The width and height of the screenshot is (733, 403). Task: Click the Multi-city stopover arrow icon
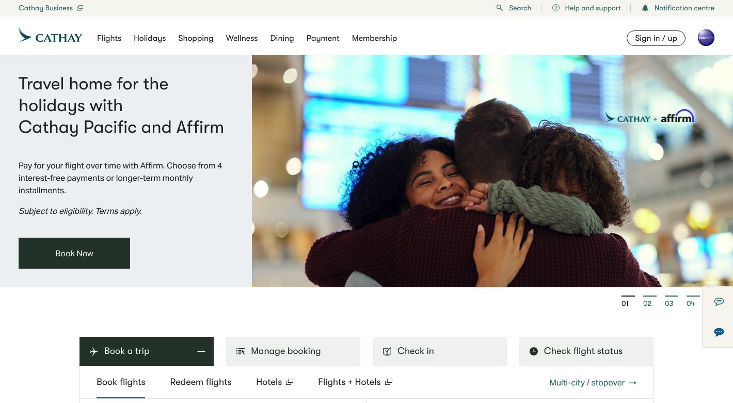tap(633, 383)
